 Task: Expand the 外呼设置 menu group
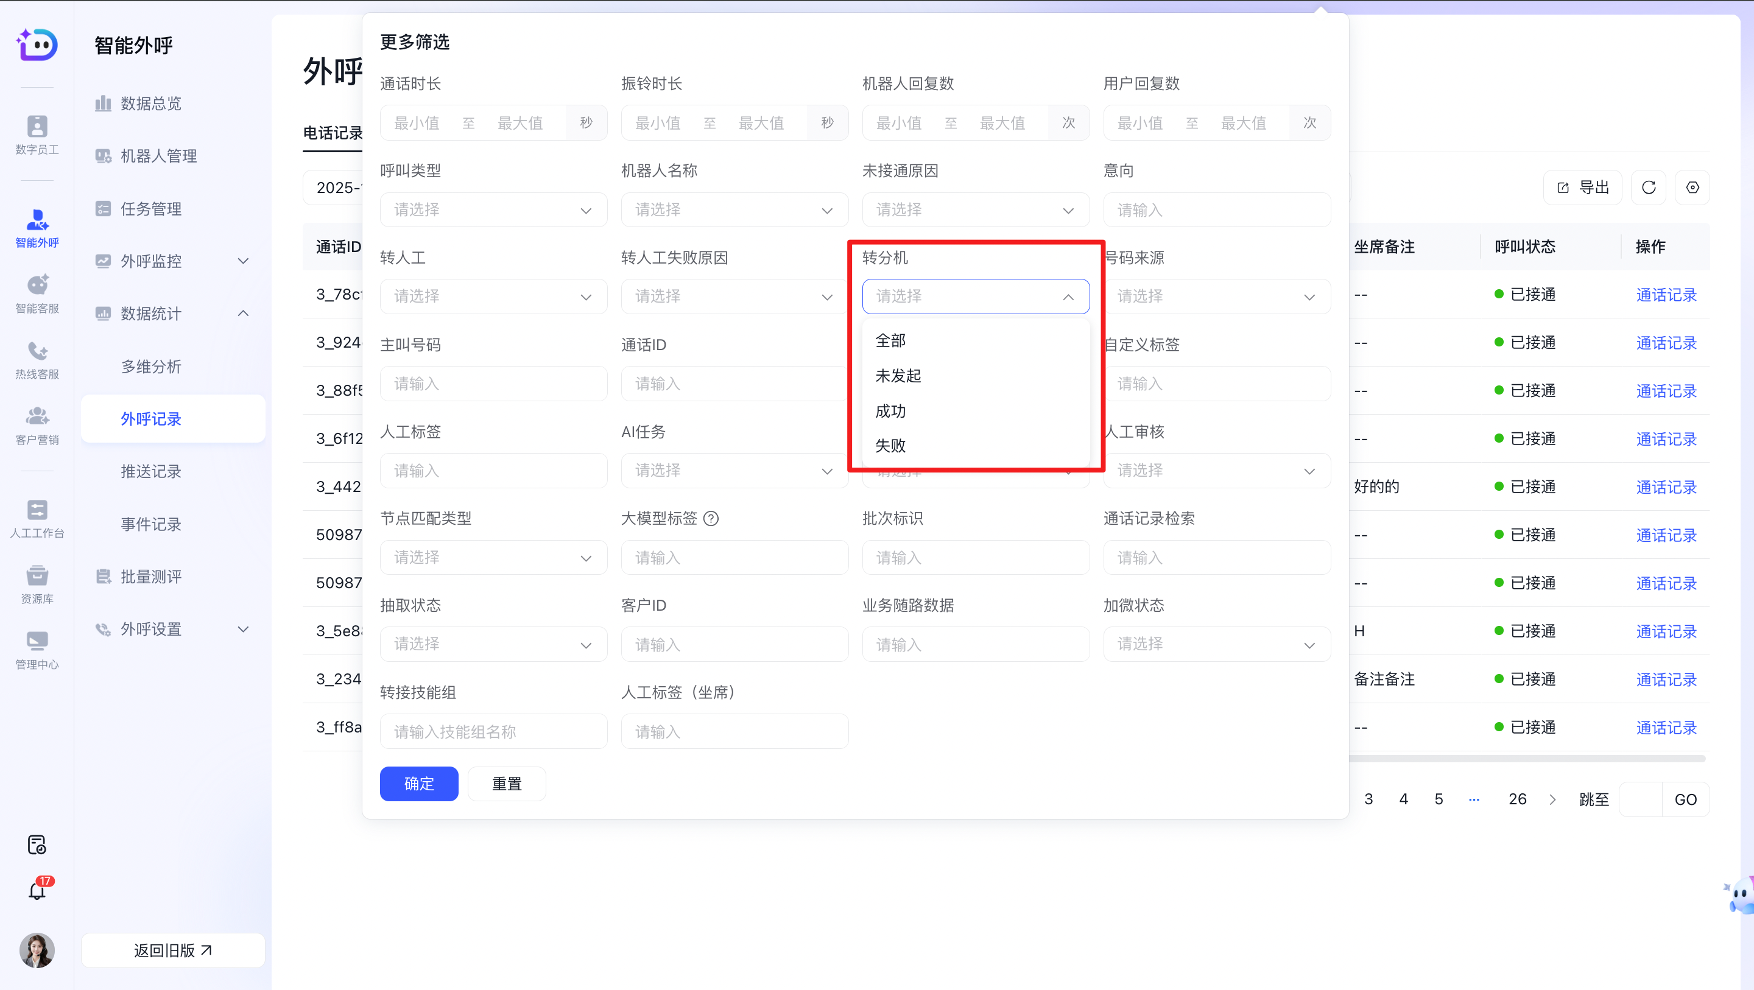173,629
